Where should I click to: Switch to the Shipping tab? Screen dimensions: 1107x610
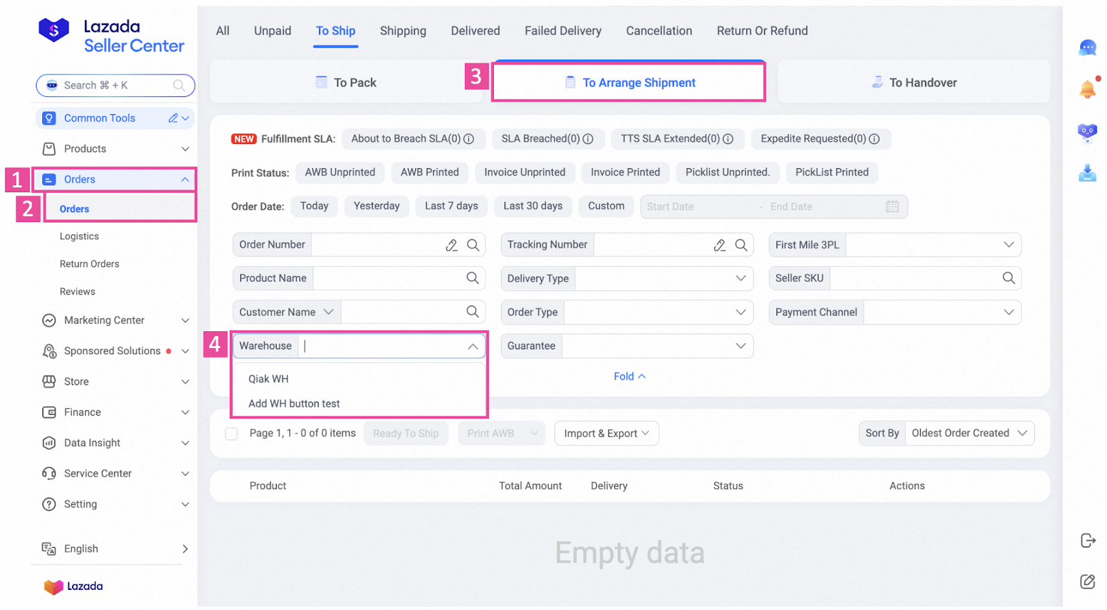coord(403,31)
